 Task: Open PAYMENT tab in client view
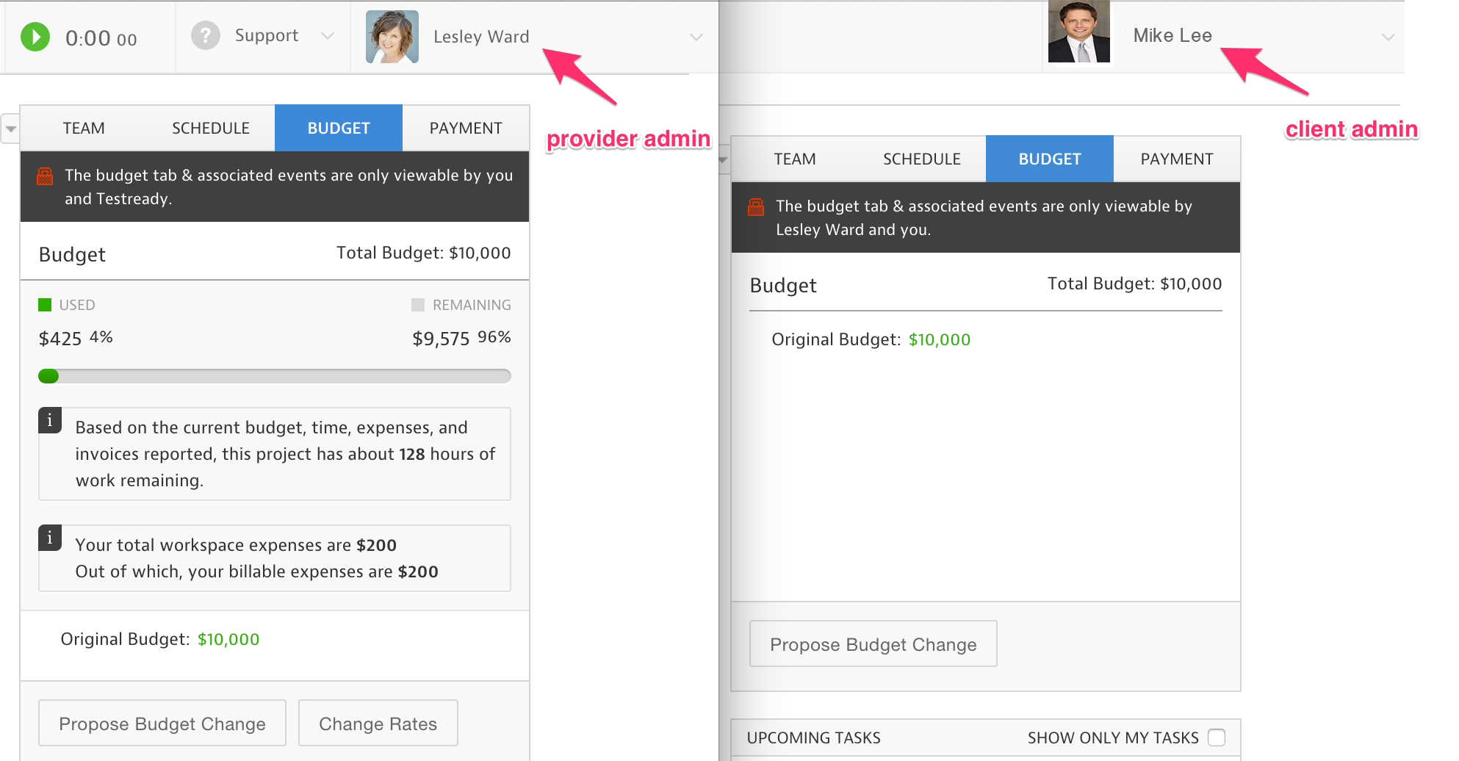pos(1176,159)
